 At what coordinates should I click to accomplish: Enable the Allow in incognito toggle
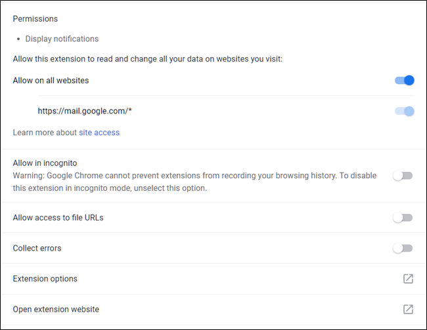402,176
